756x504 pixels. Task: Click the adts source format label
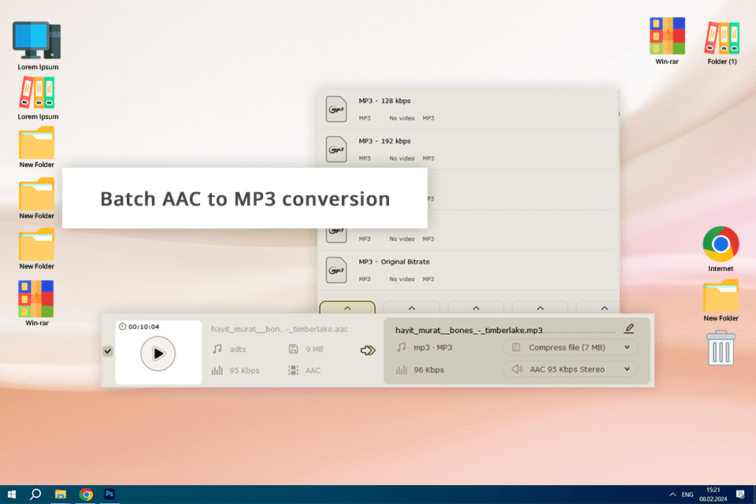pyautogui.click(x=238, y=349)
